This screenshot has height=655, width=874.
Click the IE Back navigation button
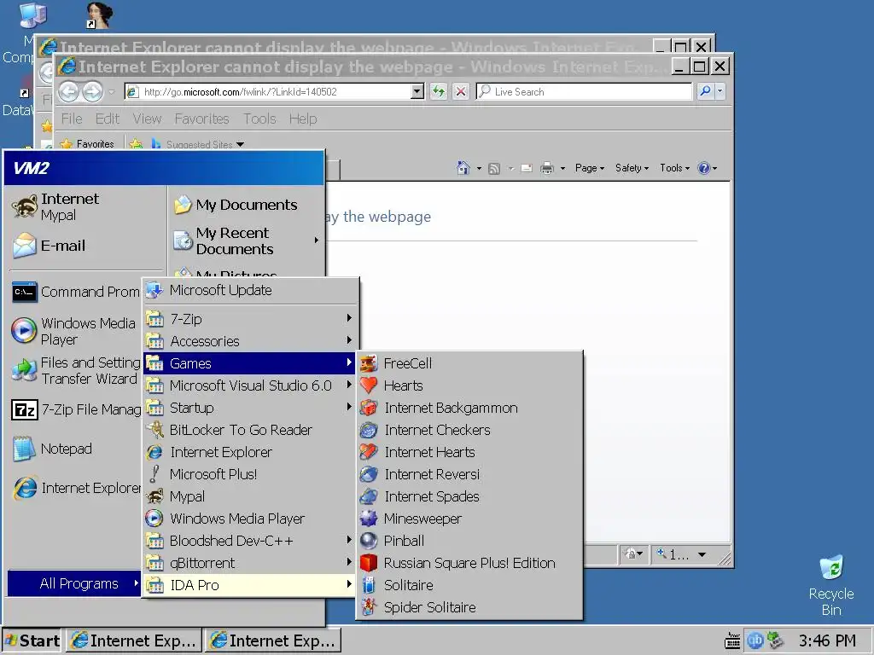[68, 92]
